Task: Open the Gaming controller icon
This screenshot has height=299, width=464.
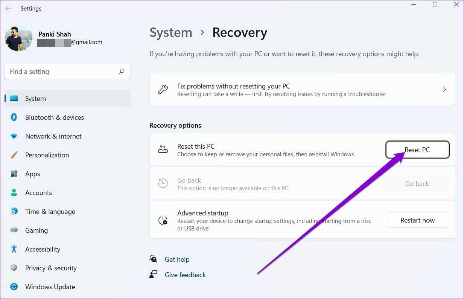Action: (14, 230)
